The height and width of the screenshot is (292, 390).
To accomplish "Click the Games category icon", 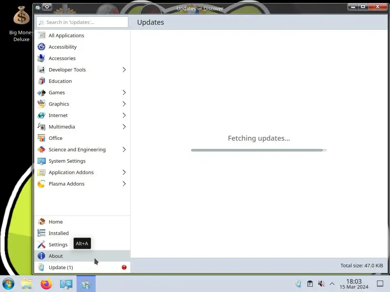I will tap(41, 93).
